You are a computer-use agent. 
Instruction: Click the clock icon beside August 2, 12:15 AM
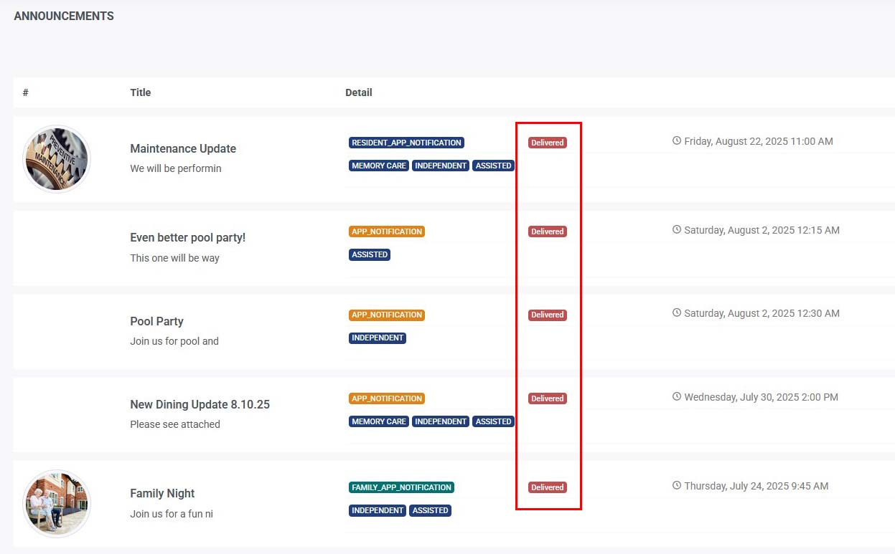[677, 229]
